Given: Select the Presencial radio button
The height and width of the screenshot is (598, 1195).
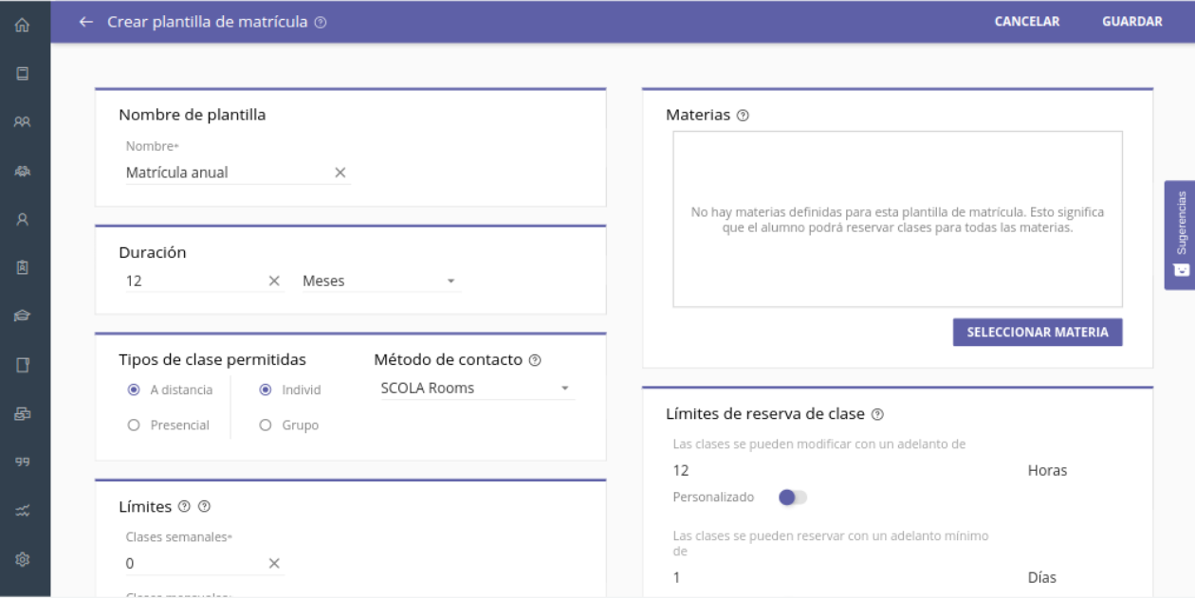Looking at the screenshot, I should tap(134, 426).
